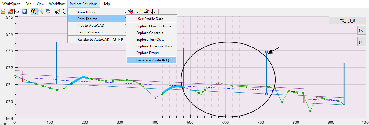The height and width of the screenshot is (125, 369).
Task: Click the [x] button on chart
Action: (x=361, y=31)
